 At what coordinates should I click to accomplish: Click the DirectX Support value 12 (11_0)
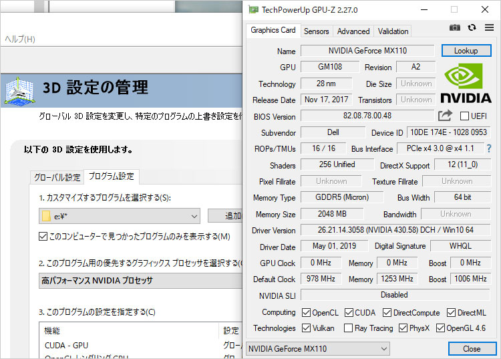[x=462, y=164]
